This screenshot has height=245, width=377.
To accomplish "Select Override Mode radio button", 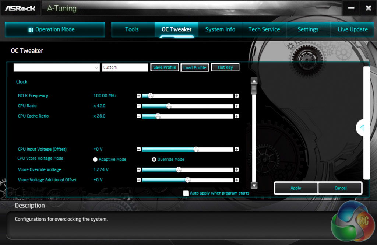I will [154, 160].
